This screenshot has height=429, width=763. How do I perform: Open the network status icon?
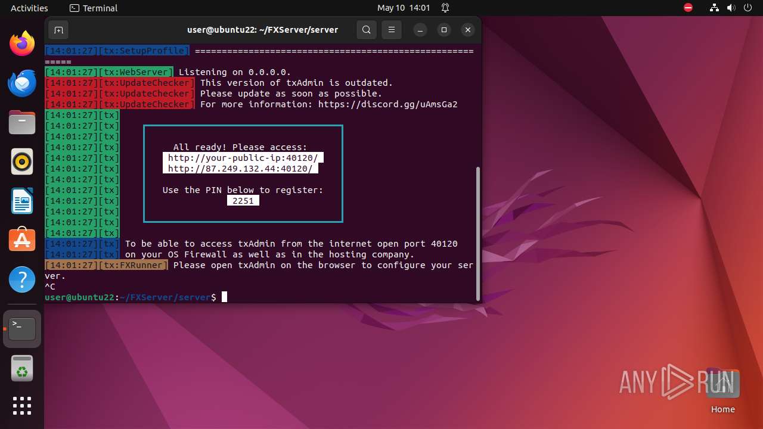coord(715,8)
